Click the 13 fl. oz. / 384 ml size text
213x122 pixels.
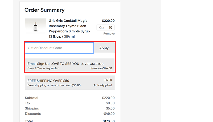(62, 37)
